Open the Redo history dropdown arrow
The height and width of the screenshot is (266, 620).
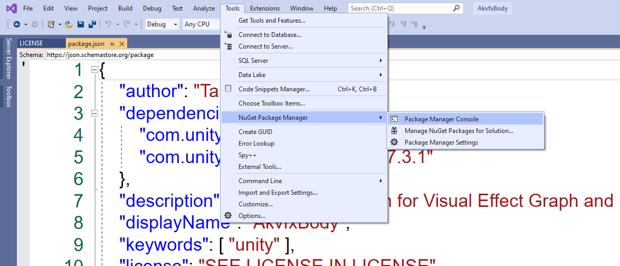pyautogui.click(x=136, y=24)
